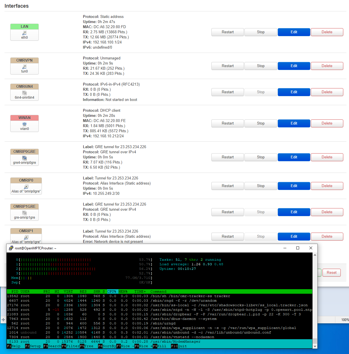Select the unbound process row in htop

pyautogui.click(x=160, y=332)
